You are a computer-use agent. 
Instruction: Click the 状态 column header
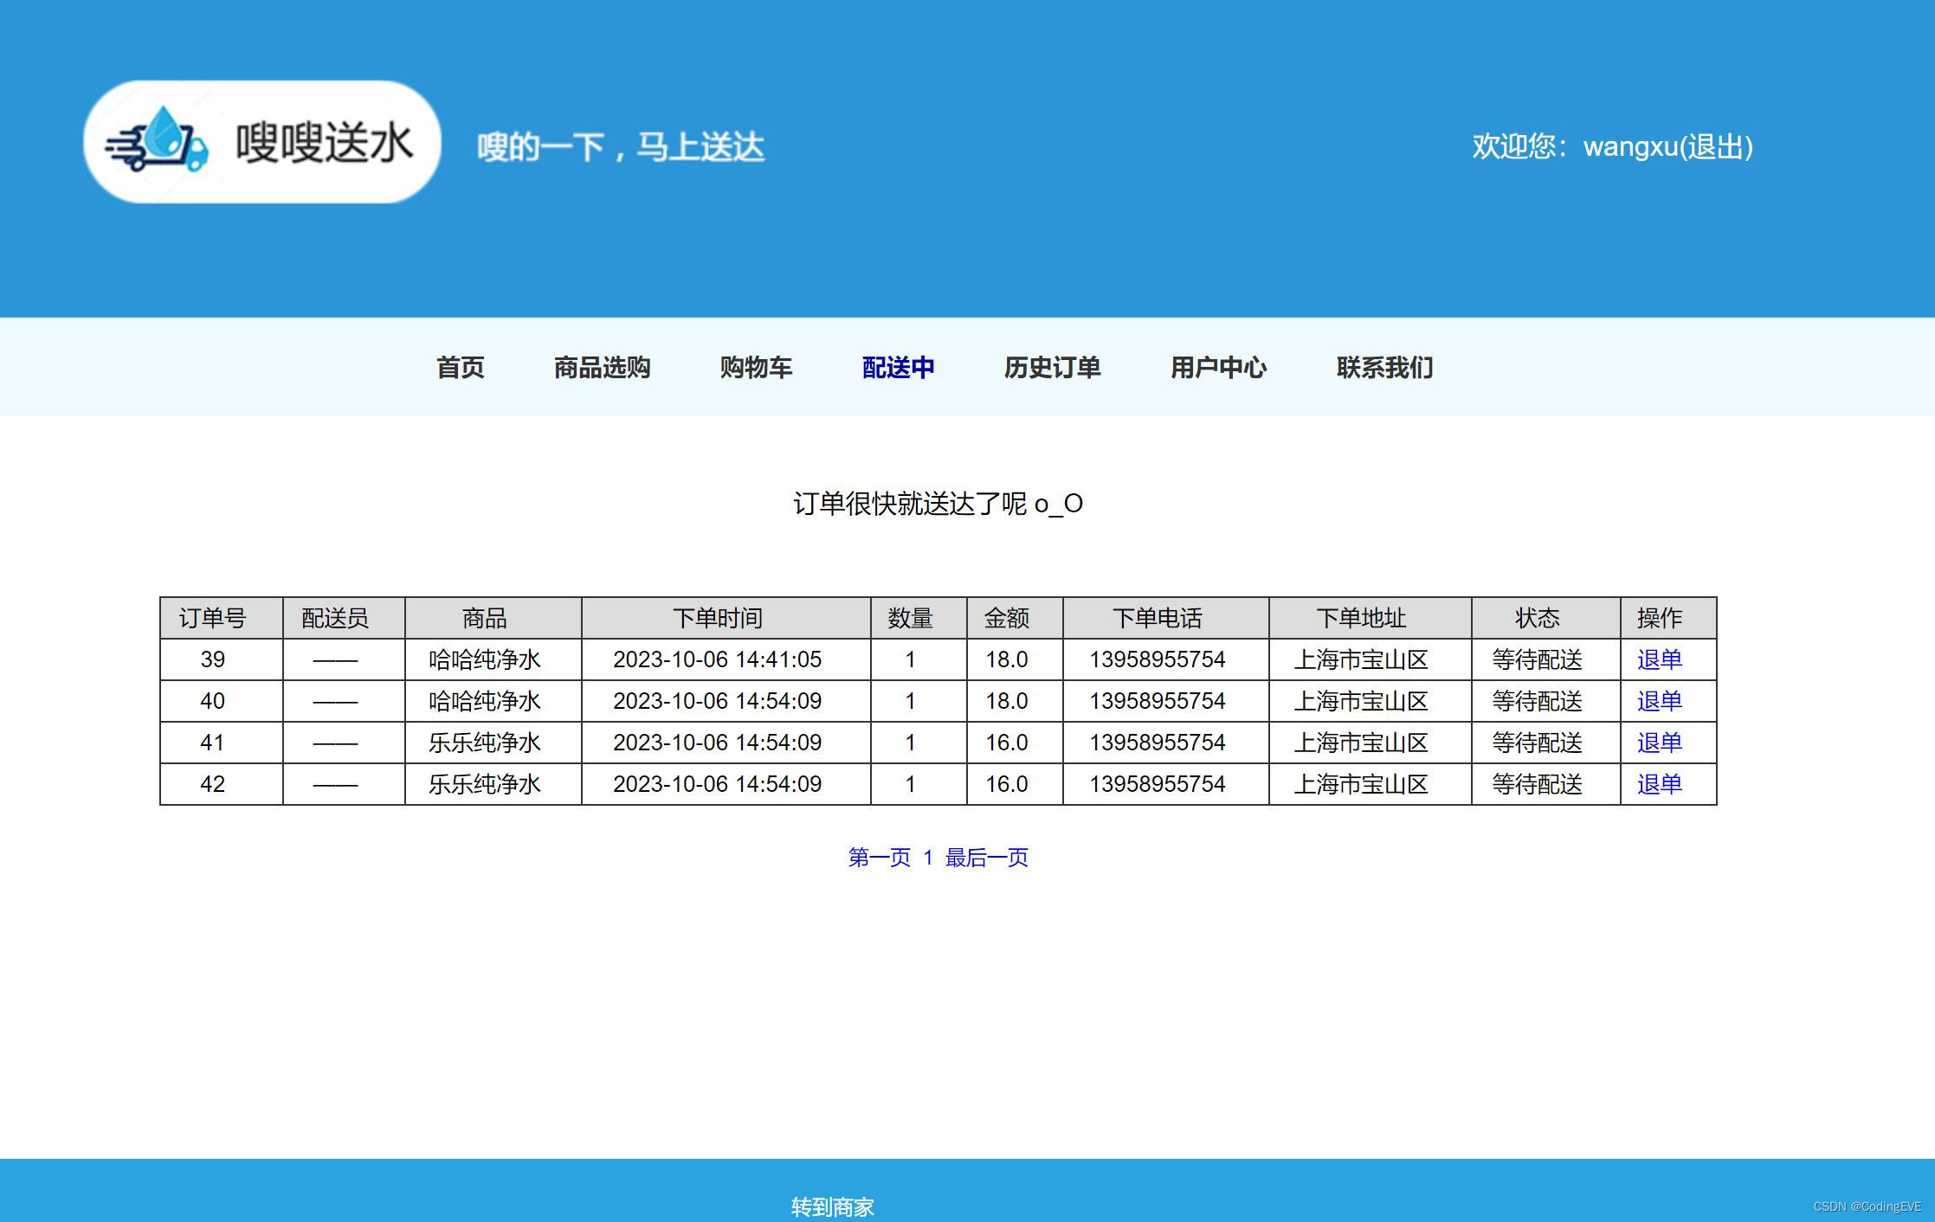coord(1537,619)
